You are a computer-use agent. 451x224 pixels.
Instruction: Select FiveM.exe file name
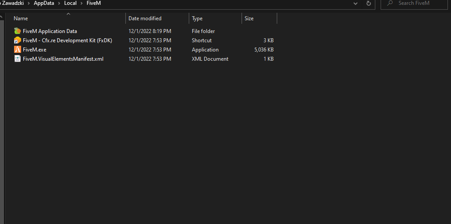(34, 50)
